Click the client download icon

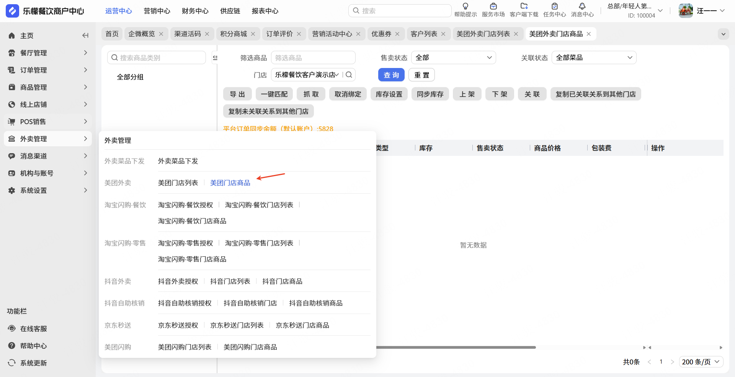click(524, 6)
